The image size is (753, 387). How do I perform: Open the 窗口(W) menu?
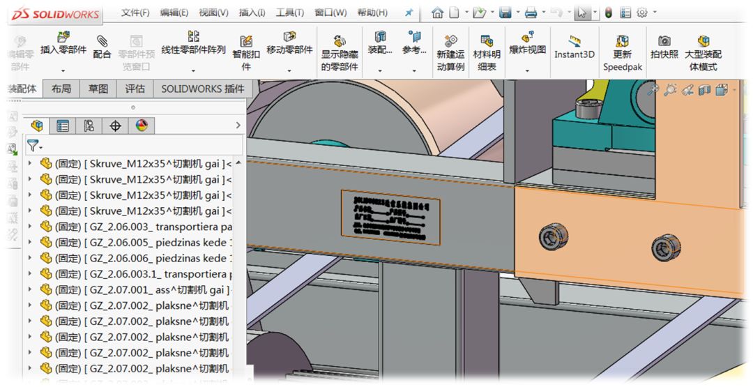330,13
